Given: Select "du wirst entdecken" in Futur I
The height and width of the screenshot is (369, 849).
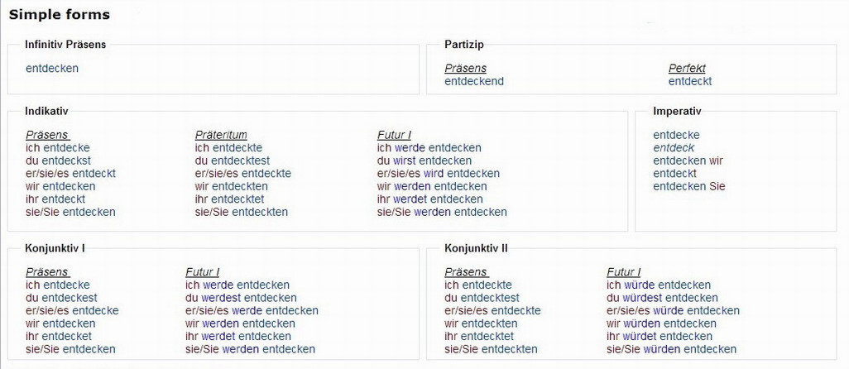Looking at the screenshot, I should [x=424, y=161].
